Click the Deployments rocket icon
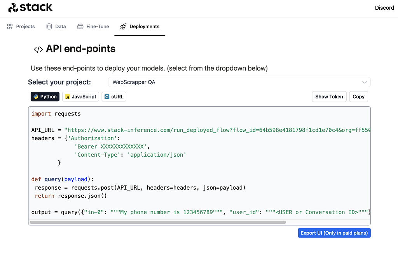Viewport: 398px width, 254px height. 123,26
